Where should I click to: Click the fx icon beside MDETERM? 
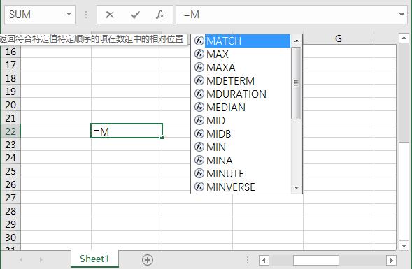[x=199, y=80]
